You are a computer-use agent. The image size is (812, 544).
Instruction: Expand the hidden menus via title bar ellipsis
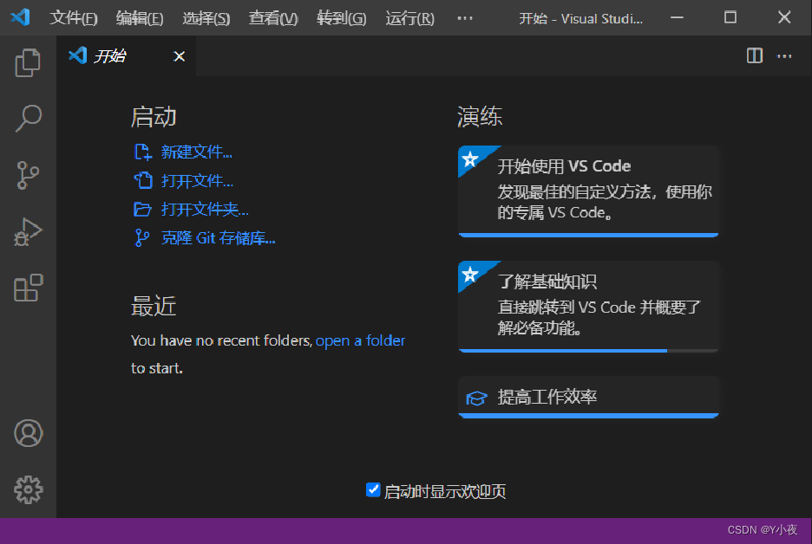point(464,18)
